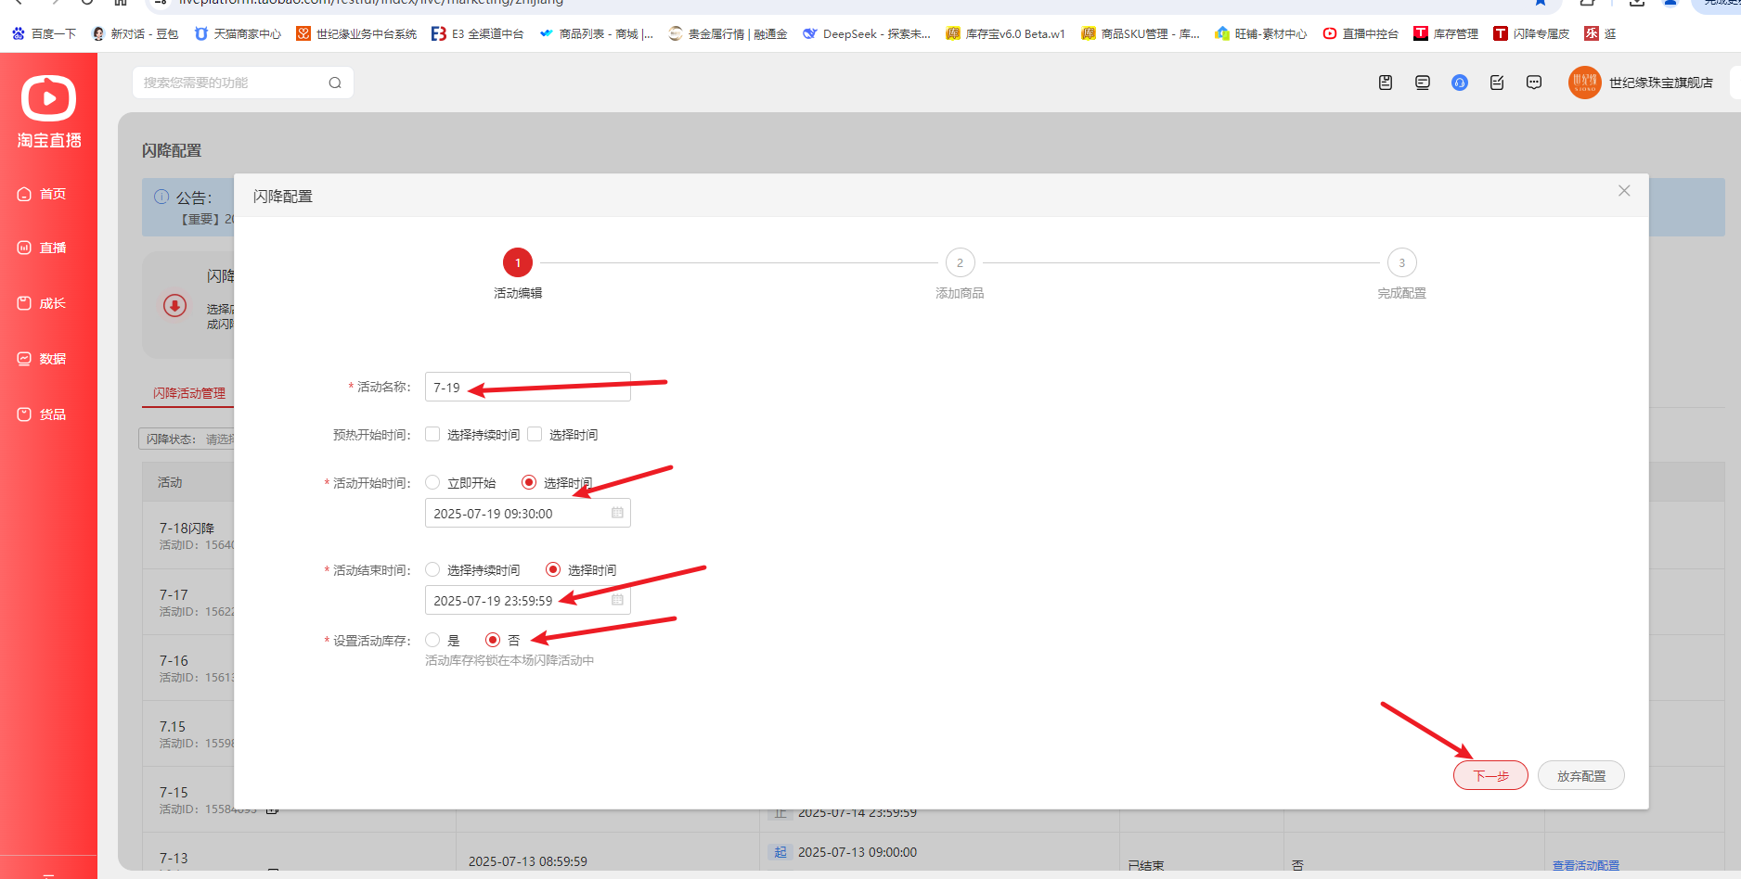This screenshot has height=879, width=1741.
Task: Open calendar picker for activity end time
Action: click(617, 600)
